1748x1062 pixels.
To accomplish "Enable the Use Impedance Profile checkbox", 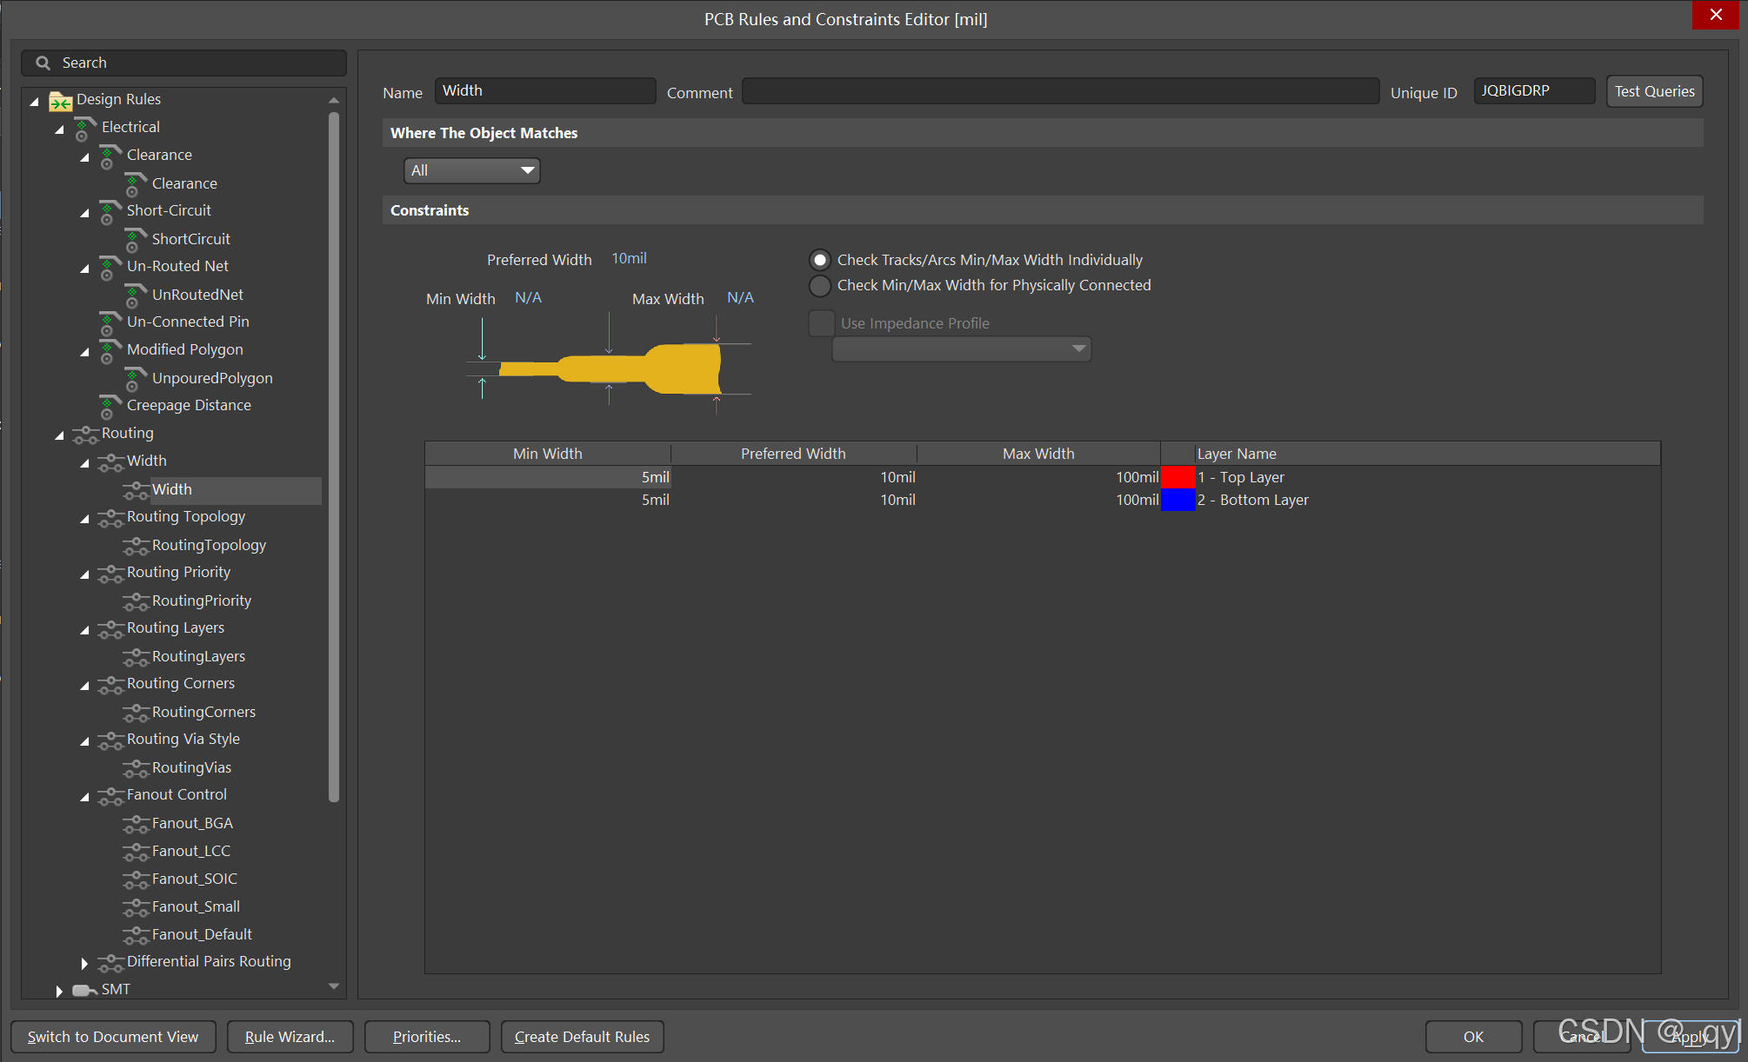I will pyautogui.click(x=822, y=323).
